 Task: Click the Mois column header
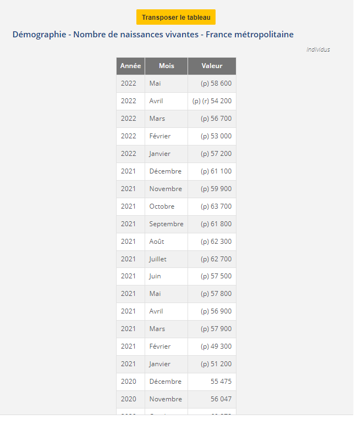coord(166,66)
